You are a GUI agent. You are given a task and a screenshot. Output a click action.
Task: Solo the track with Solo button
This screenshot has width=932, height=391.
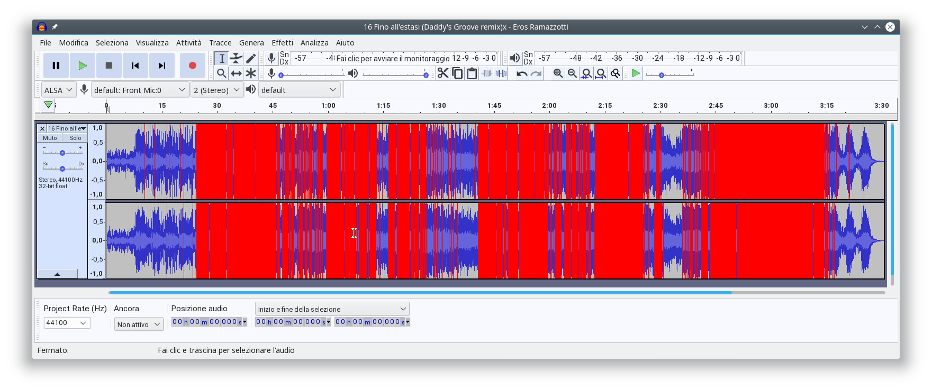pos(75,138)
